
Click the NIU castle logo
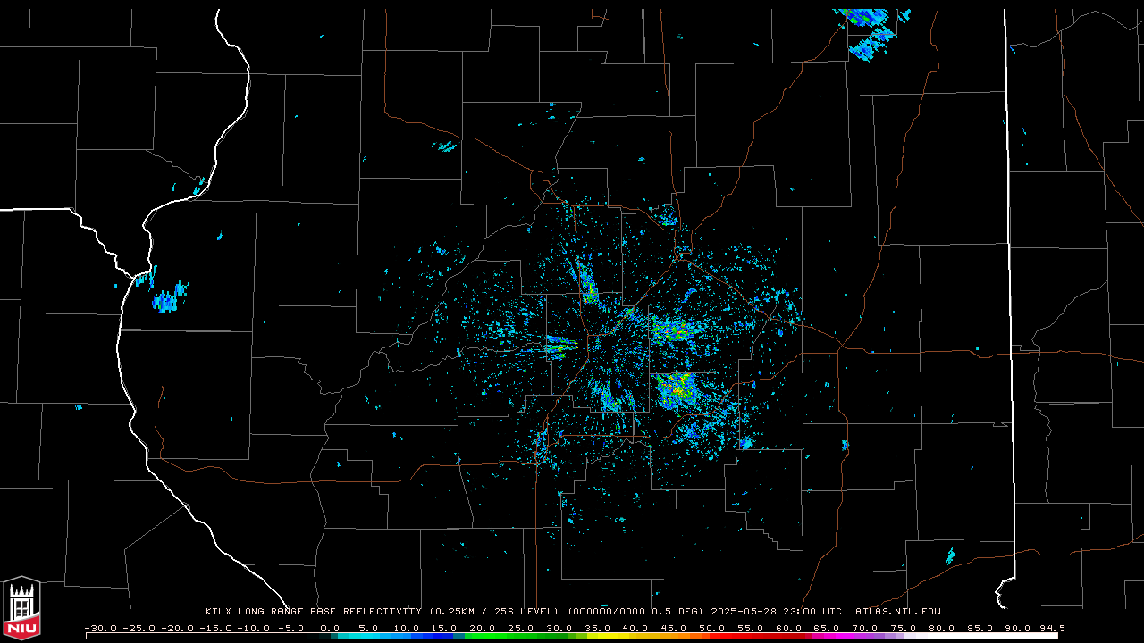click(x=21, y=607)
